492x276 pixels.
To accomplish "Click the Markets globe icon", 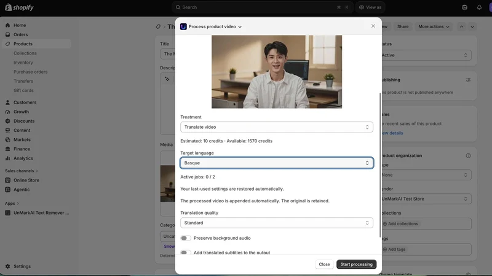I will [8, 140].
